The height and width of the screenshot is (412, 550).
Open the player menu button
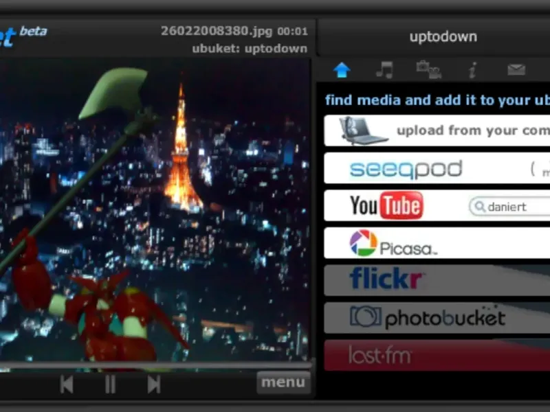pos(283,382)
